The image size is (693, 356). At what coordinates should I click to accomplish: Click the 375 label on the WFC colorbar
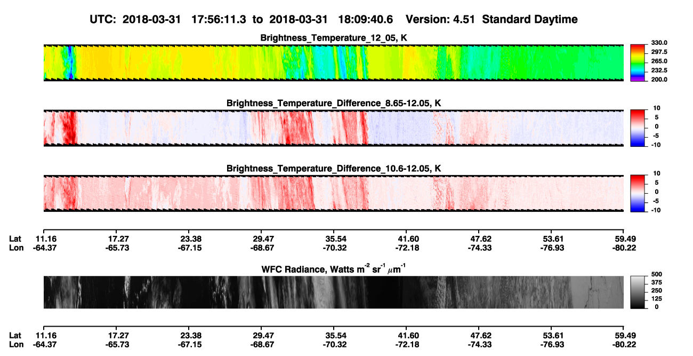pyautogui.click(x=657, y=282)
